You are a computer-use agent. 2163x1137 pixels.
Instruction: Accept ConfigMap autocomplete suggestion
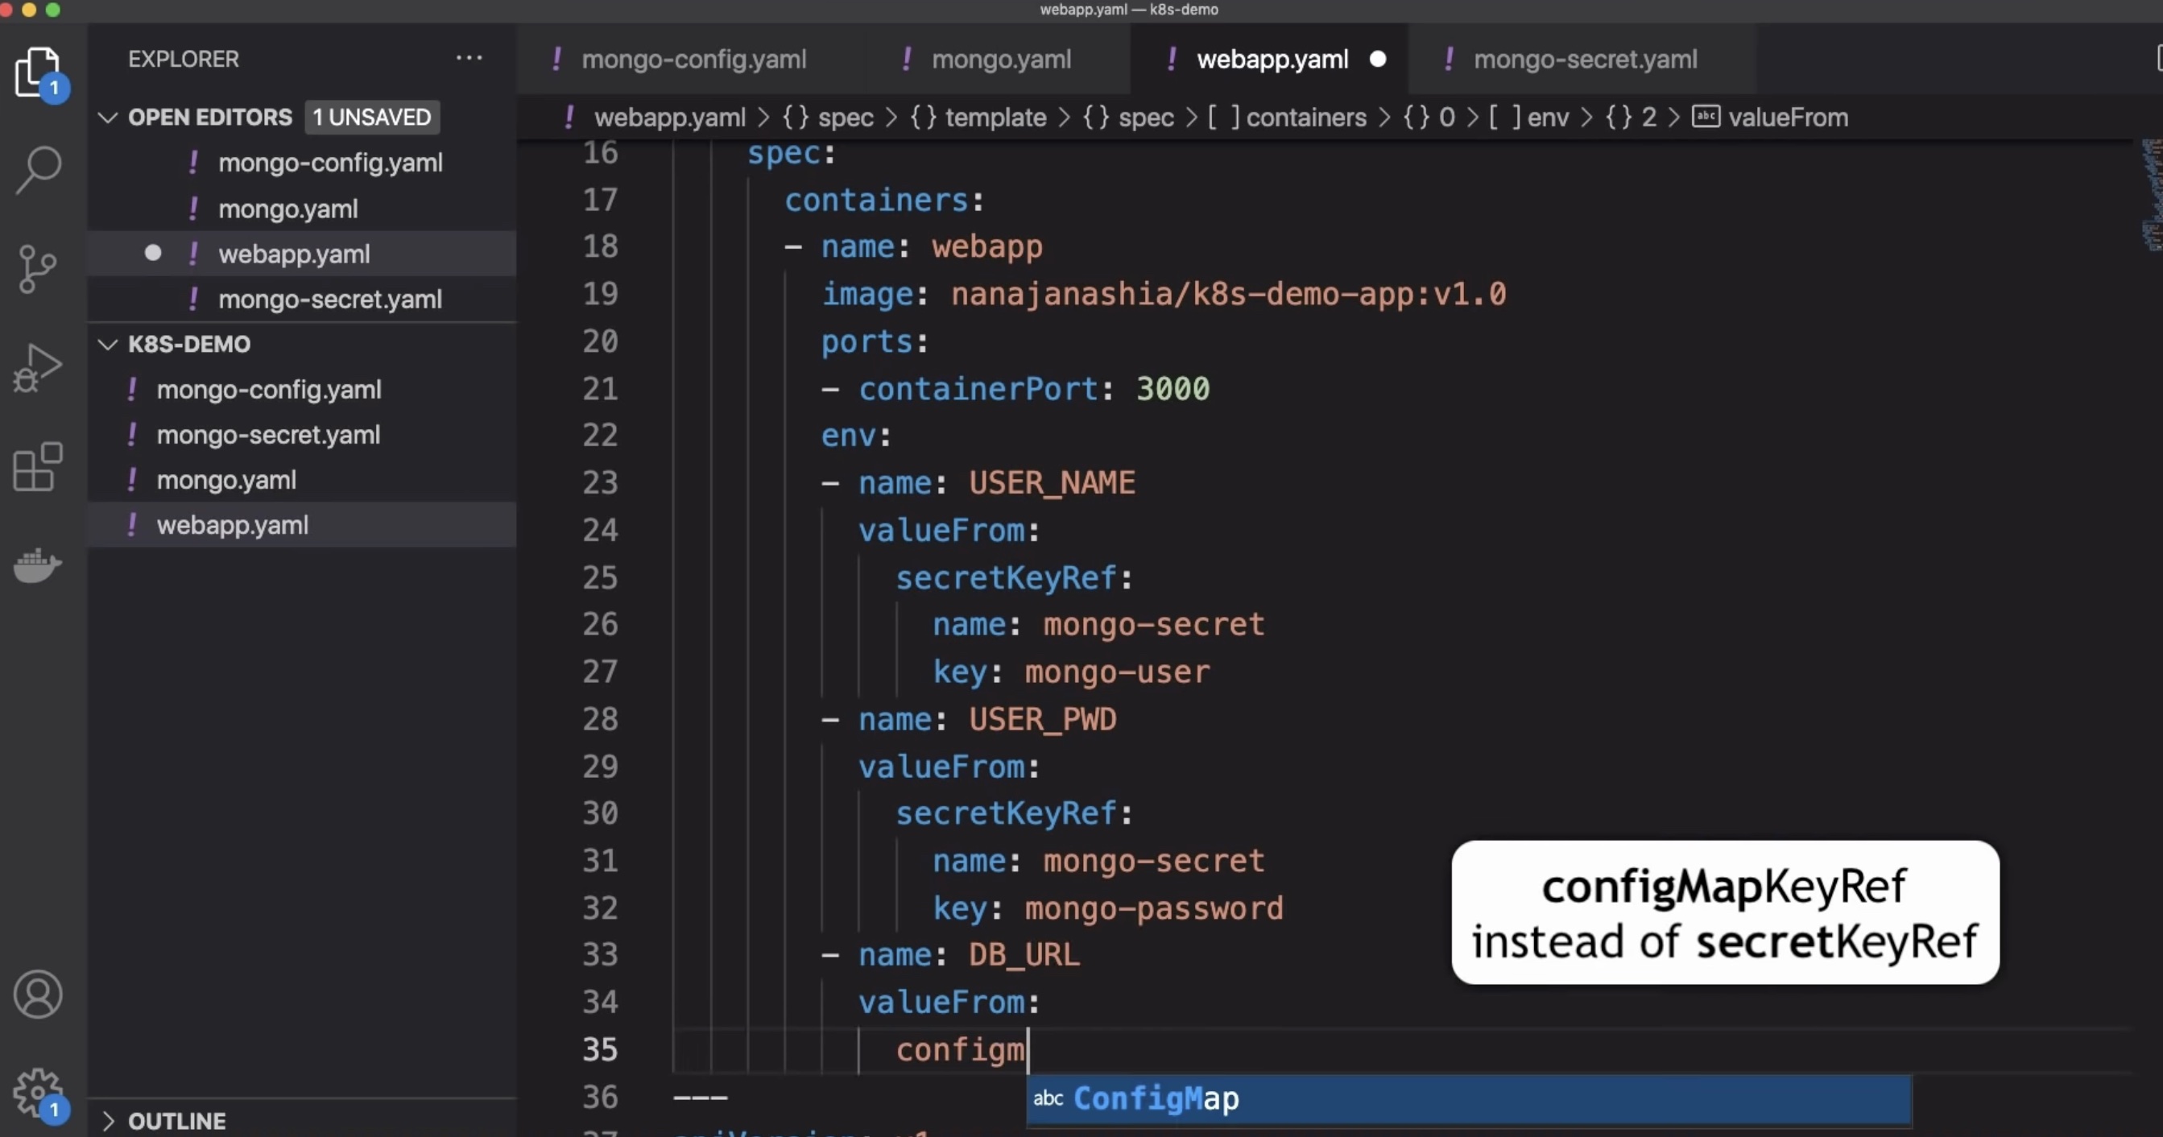coord(1469,1098)
